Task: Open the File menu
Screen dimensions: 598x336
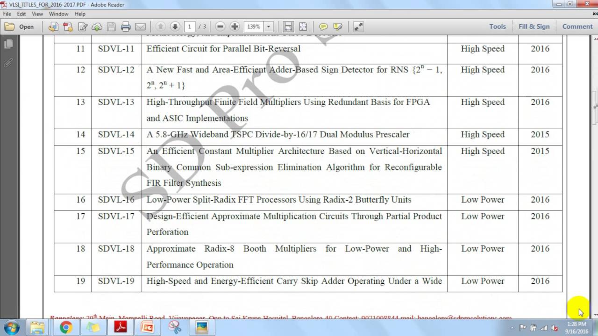Action: click(7, 14)
